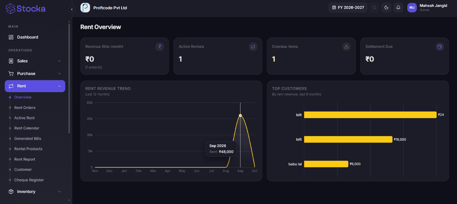Expand the Sales menu chevron
The height and width of the screenshot is (204, 457).
59,61
